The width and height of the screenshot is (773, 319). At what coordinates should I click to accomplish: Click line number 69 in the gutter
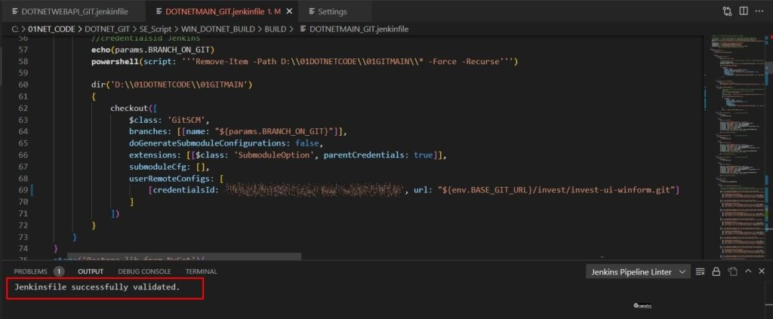pyautogui.click(x=23, y=190)
